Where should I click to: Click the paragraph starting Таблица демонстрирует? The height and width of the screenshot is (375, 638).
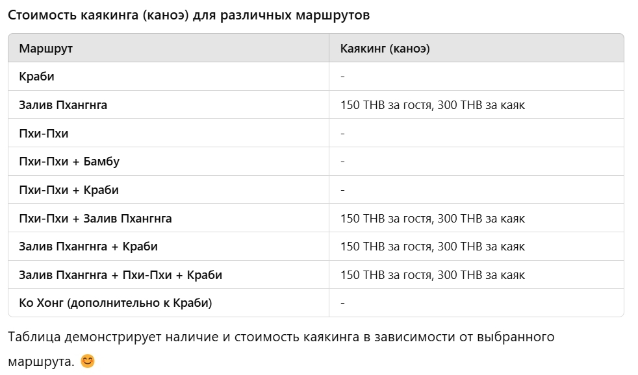pos(281,348)
